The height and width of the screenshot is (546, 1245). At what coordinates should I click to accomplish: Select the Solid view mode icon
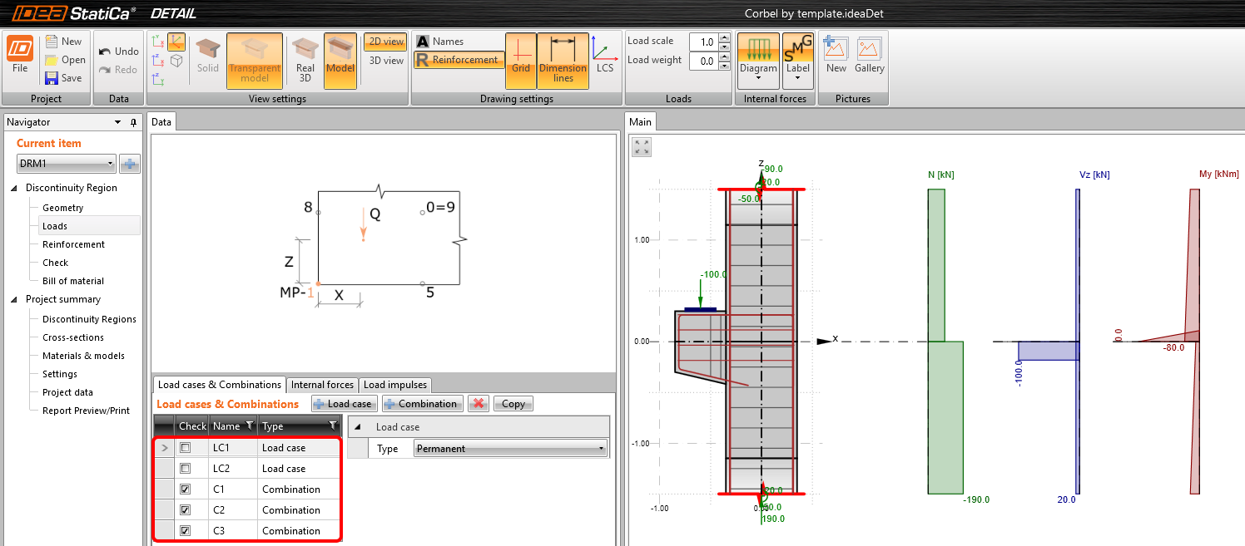(x=207, y=58)
